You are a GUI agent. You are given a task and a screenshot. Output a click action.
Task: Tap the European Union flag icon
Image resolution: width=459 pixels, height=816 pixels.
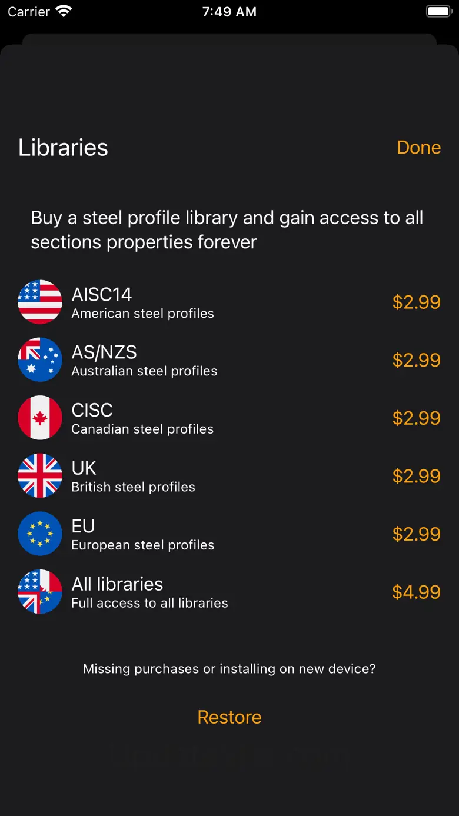(x=40, y=534)
